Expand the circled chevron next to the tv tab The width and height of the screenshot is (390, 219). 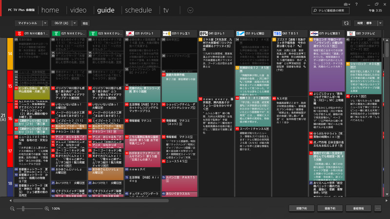pyautogui.click(x=190, y=10)
